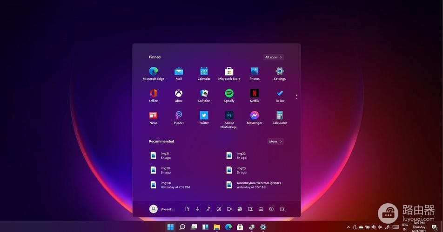Open recommended file img22

coord(236,155)
